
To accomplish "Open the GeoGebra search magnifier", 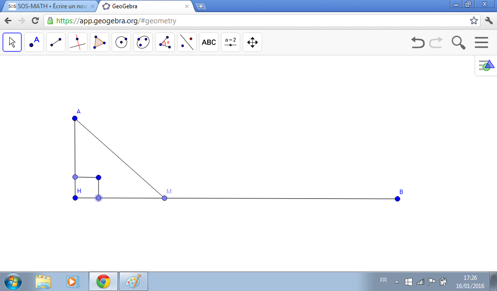I will click(x=458, y=43).
